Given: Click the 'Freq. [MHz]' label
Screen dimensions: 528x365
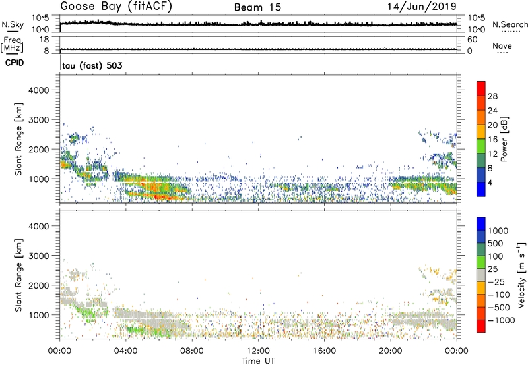Looking at the screenshot, I should click(x=13, y=44).
